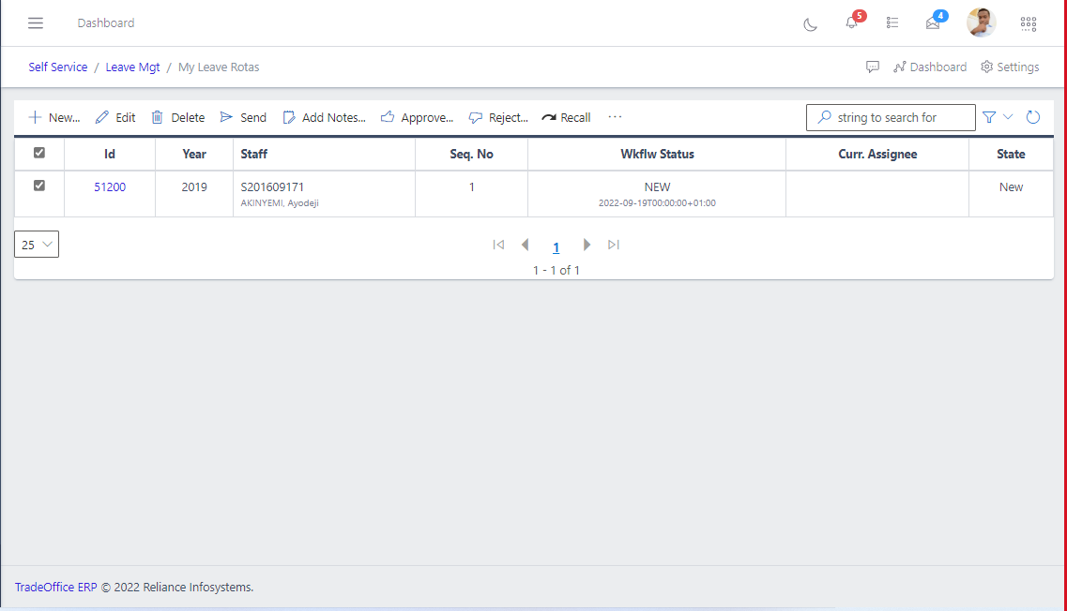Toggle the select-all header checkbox
The height and width of the screenshot is (611, 1067).
click(x=39, y=153)
